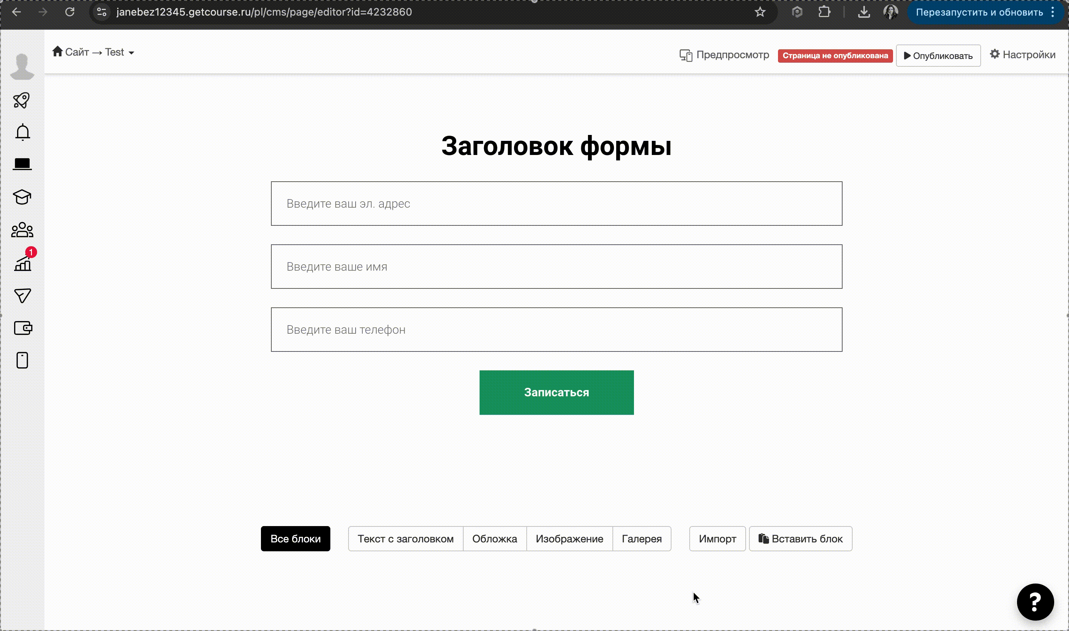Select the Обложка block type

click(494, 539)
